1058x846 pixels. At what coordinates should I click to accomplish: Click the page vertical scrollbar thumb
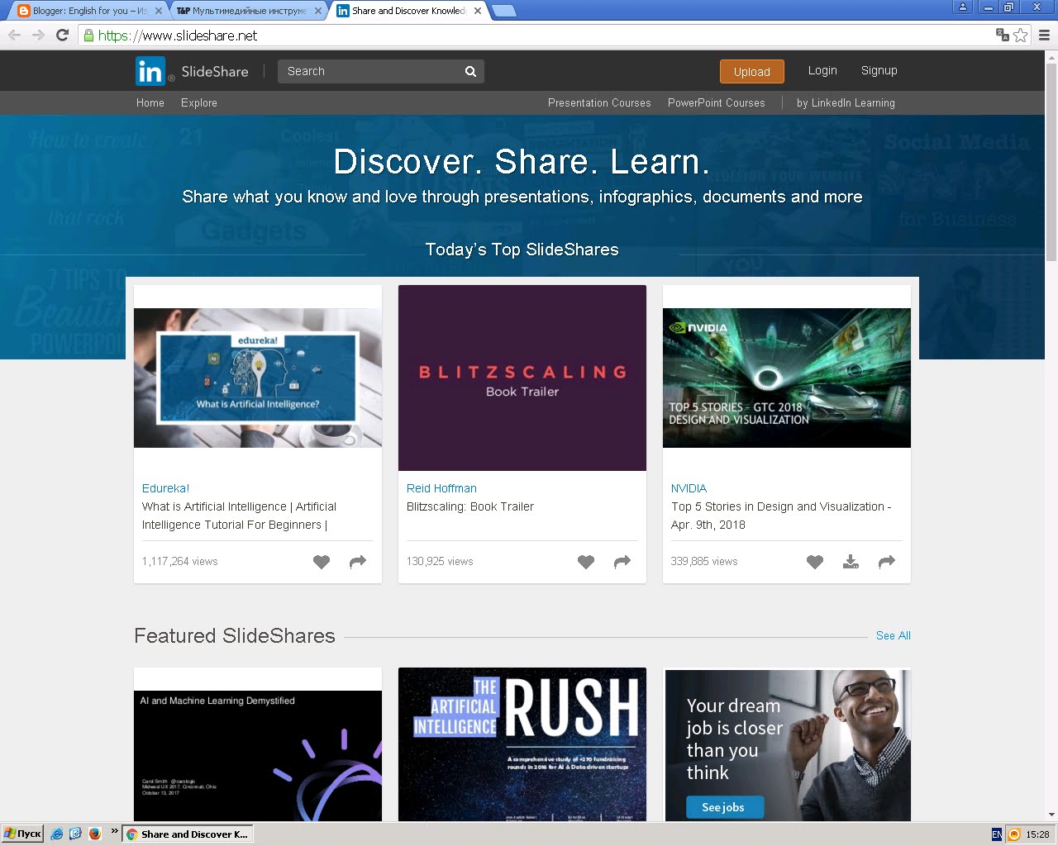pyautogui.click(x=1051, y=161)
